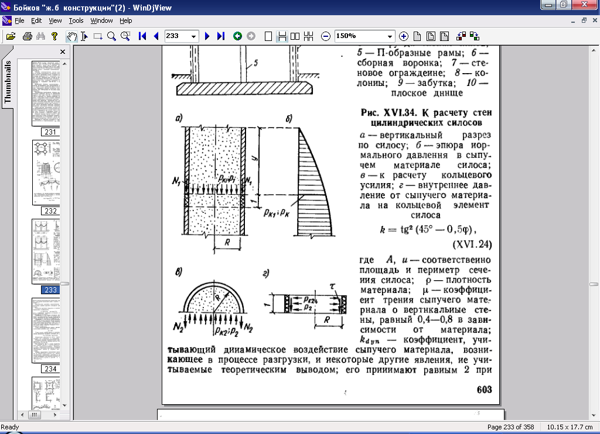Minimize the inner document window

coord(573,20)
